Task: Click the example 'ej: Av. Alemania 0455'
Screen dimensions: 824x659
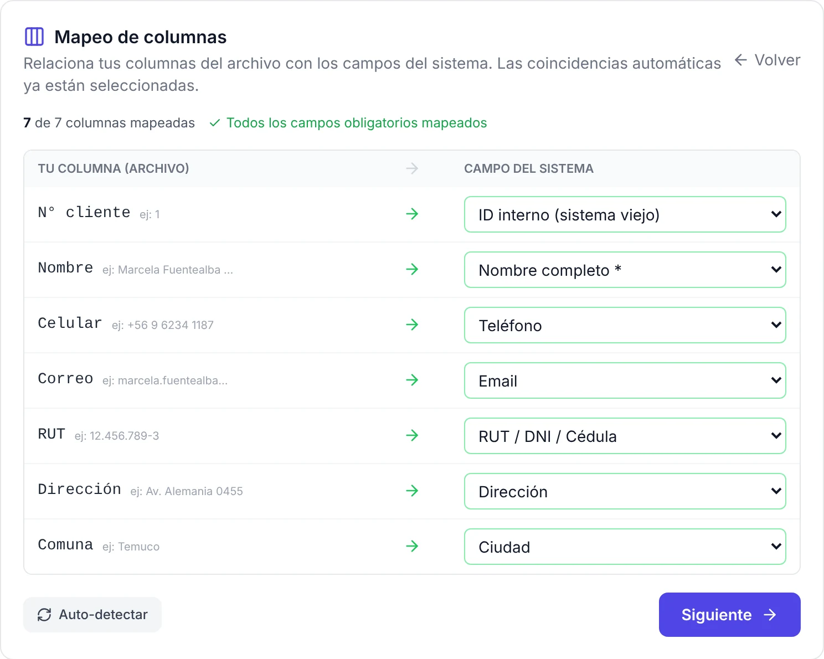Action: [x=187, y=491]
